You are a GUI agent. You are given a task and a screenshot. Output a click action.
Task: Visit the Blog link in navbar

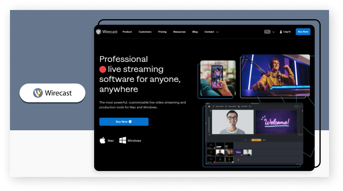click(x=195, y=32)
